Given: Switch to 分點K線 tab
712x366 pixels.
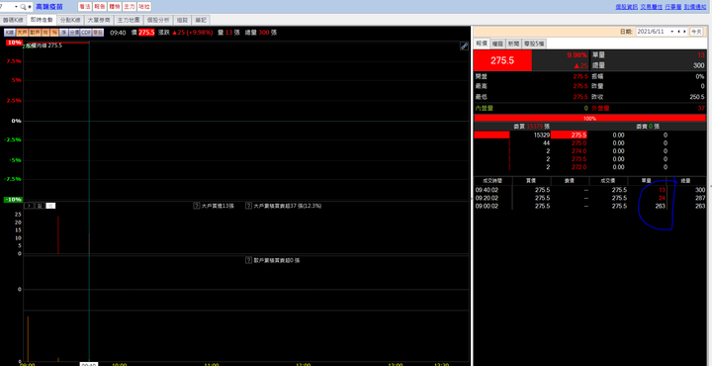Looking at the screenshot, I should (x=70, y=20).
